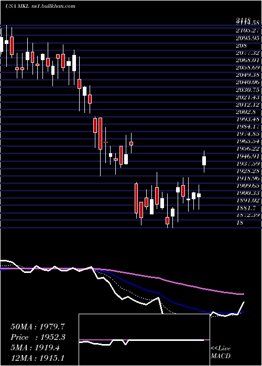Select the 2002.8 price level

coord(246,112)
